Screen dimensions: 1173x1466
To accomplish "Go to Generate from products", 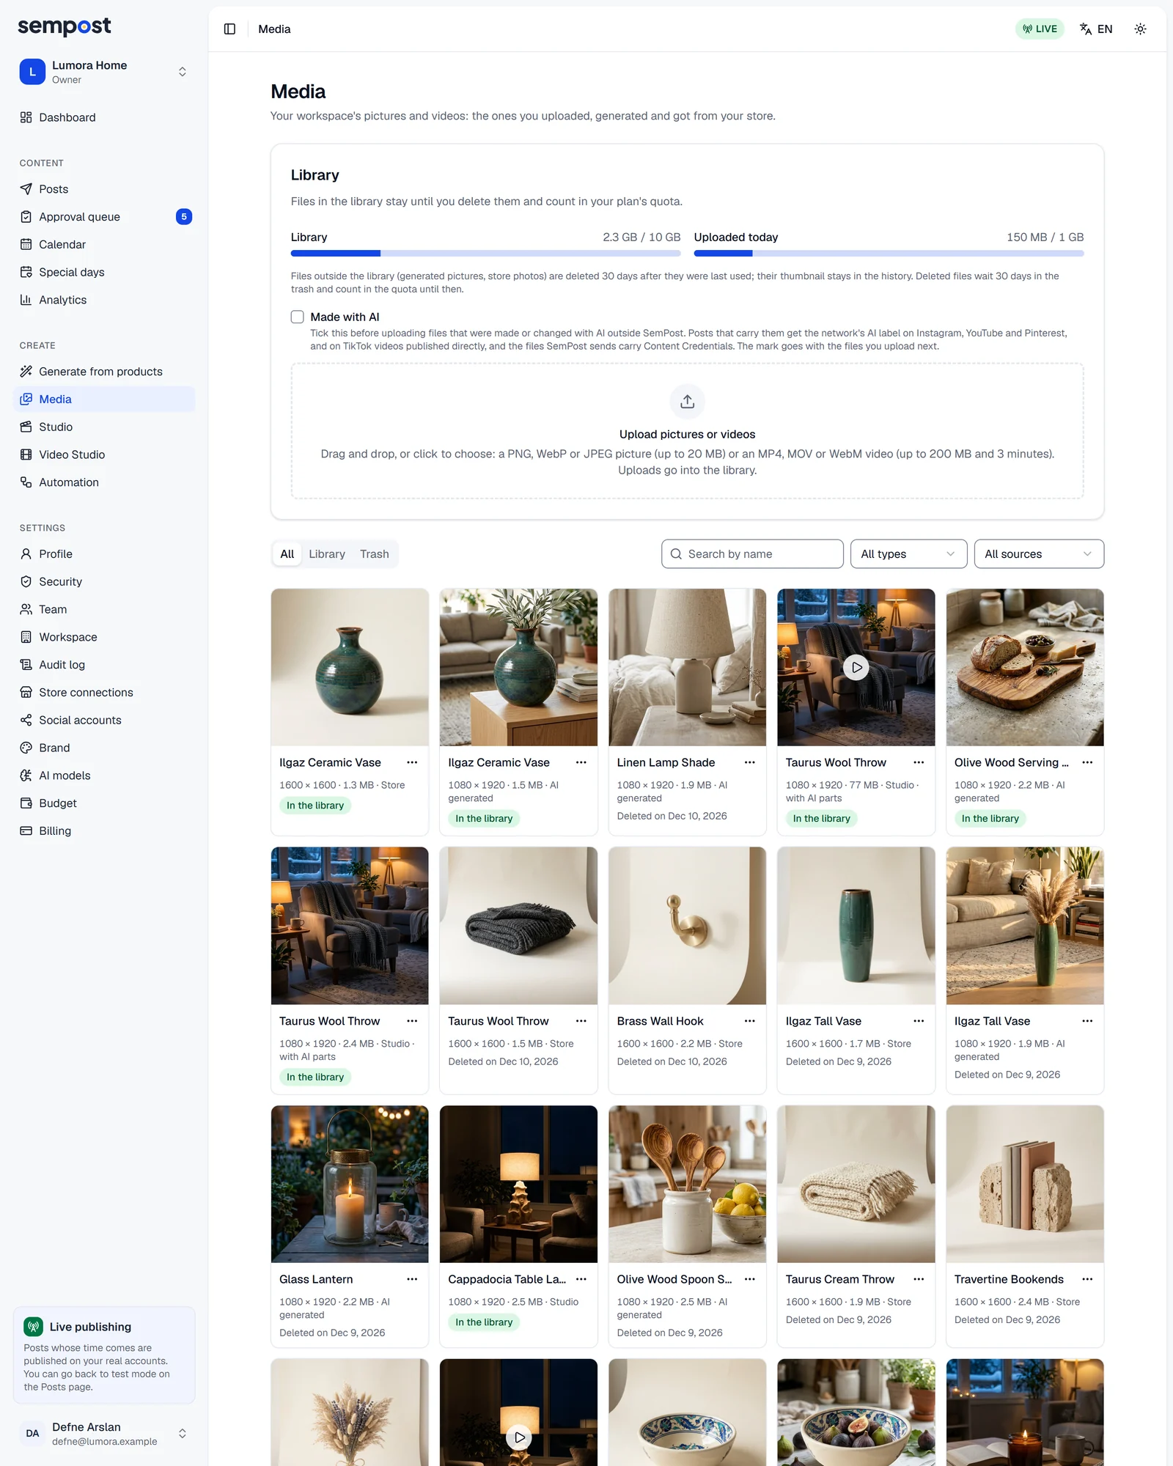I will pyautogui.click(x=104, y=372).
